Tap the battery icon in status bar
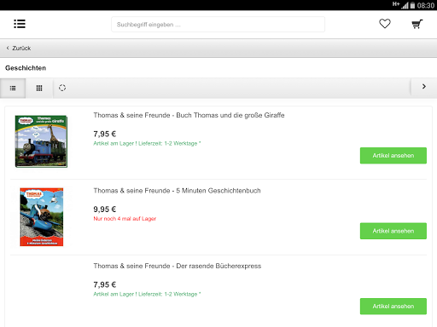This screenshot has height=327, width=437. click(x=412, y=5)
